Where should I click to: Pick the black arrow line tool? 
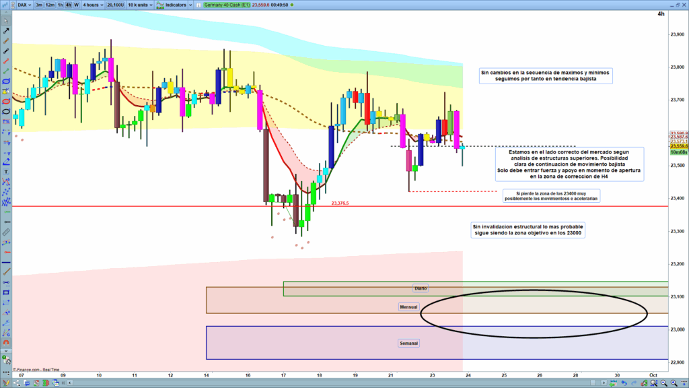point(6,30)
